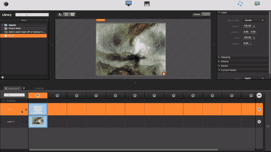Click the double chevron collapse arrows at right edge
271x152 pixels.
click(268, 126)
